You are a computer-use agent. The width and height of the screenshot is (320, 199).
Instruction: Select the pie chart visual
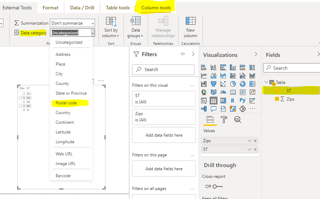click(233, 84)
